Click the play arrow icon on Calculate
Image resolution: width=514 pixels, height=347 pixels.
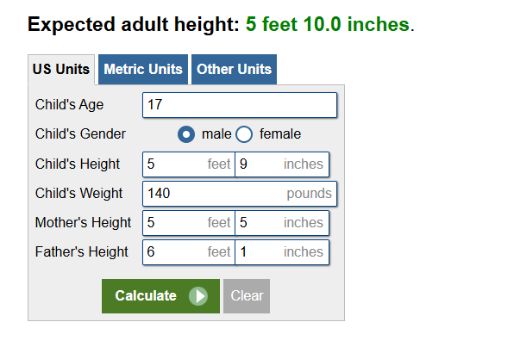(198, 296)
